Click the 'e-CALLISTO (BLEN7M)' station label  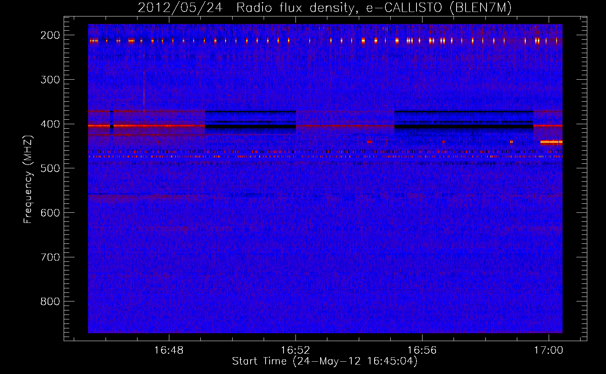click(x=439, y=7)
